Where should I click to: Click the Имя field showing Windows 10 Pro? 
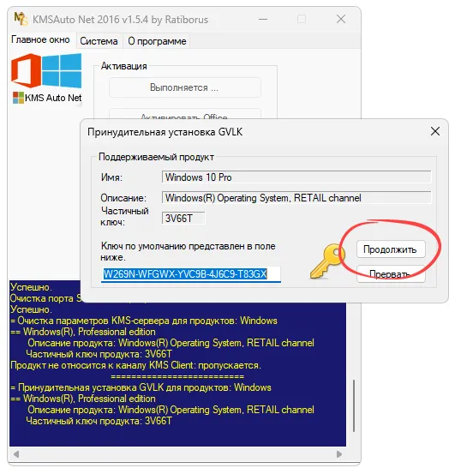click(x=296, y=177)
